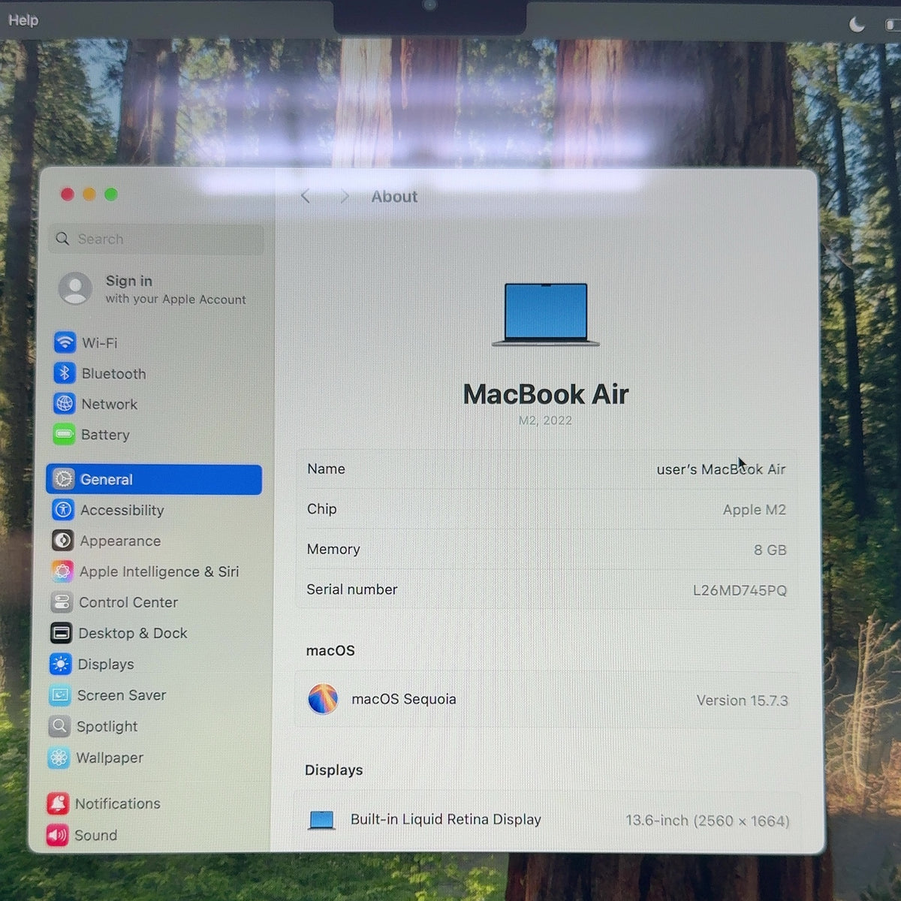Focus the Search field in sidebar
The width and height of the screenshot is (901, 901).
click(x=157, y=239)
